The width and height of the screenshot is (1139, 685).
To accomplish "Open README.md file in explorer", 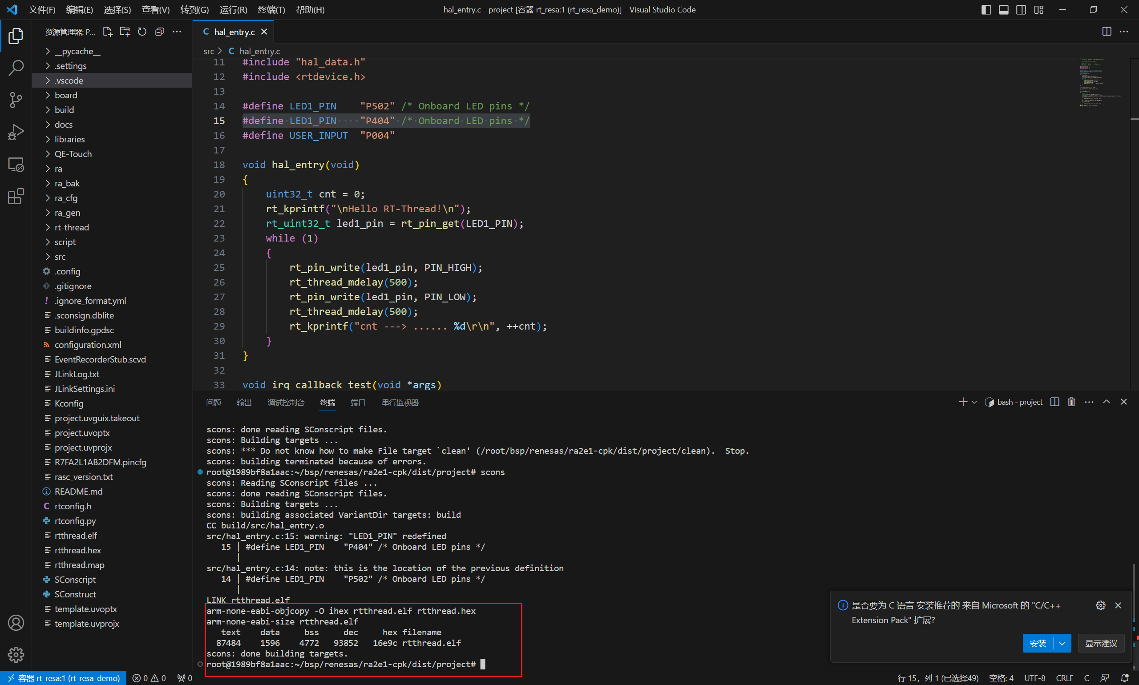I will click(x=112, y=491).
